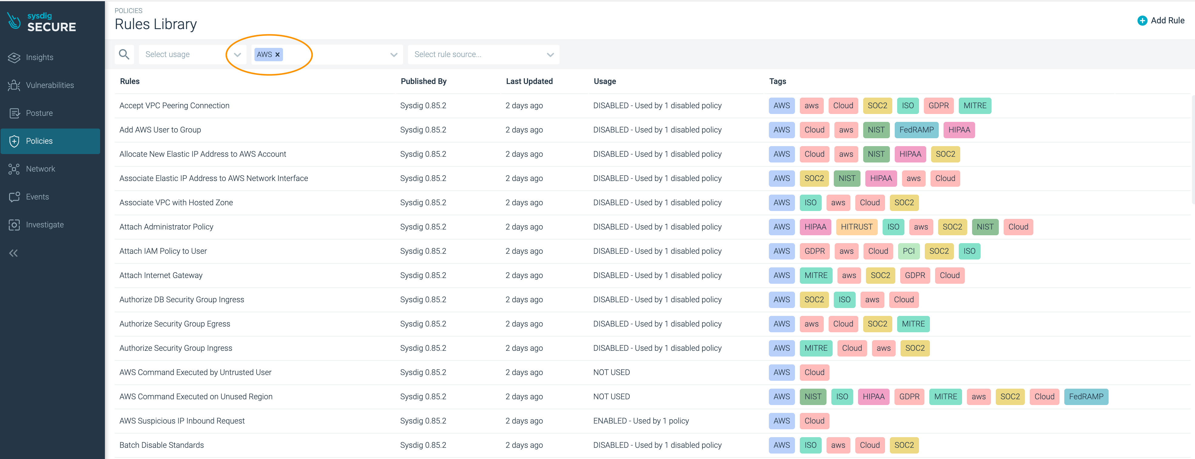Open rule Authorize DB Security Group Ingress

pos(181,300)
